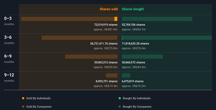The width and height of the screenshot is (216, 110).
Task: Click the orange Sold By Individuals legend dot
Action: 23,98
